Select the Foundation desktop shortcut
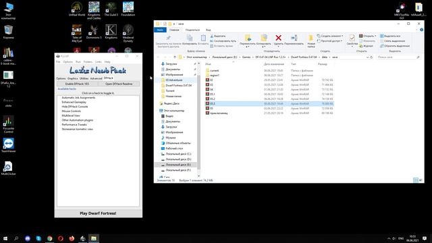The width and height of the screenshot is (432, 243). click(128, 9)
